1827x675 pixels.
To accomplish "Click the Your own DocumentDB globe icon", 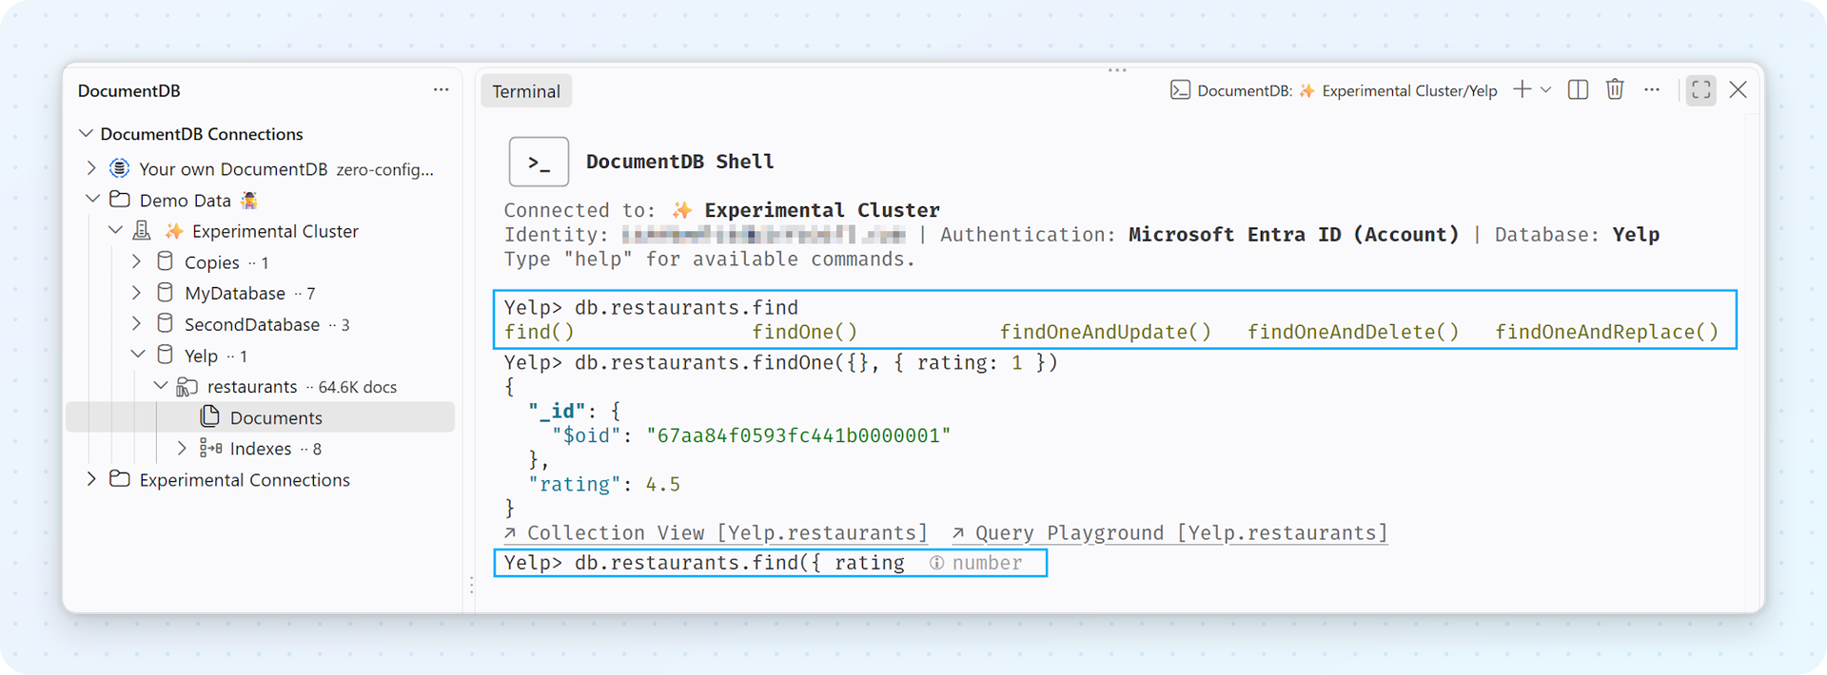I will 119,168.
